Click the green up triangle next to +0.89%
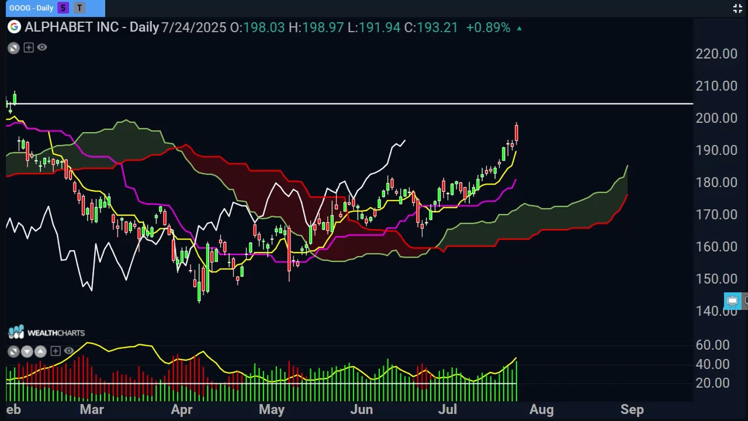The image size is (748, 421). (519, 28)
